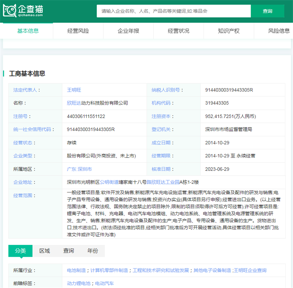
Task: Open legal representative 王明旺 link
Action: tap(74, 90)
